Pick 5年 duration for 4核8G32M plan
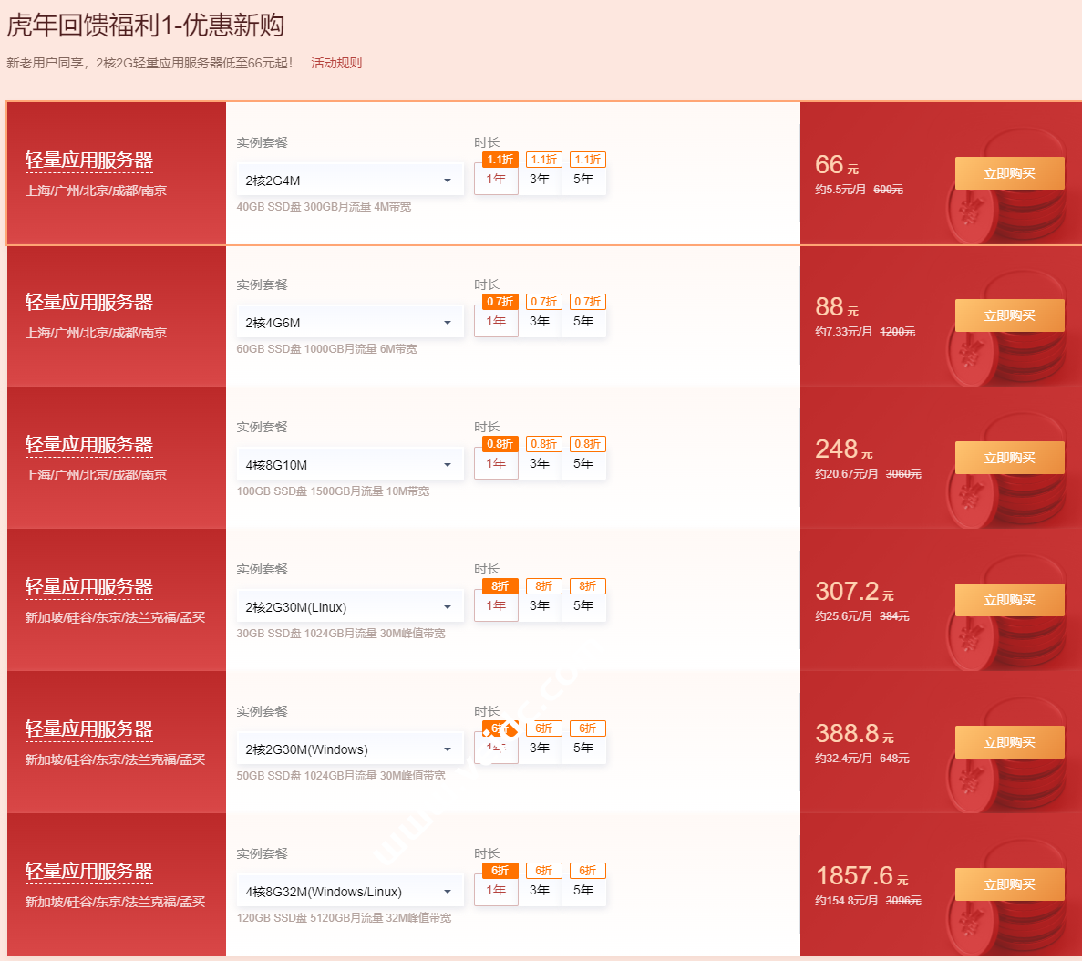This screenshot has height=961, width=1082. click(x=583, y=890)
